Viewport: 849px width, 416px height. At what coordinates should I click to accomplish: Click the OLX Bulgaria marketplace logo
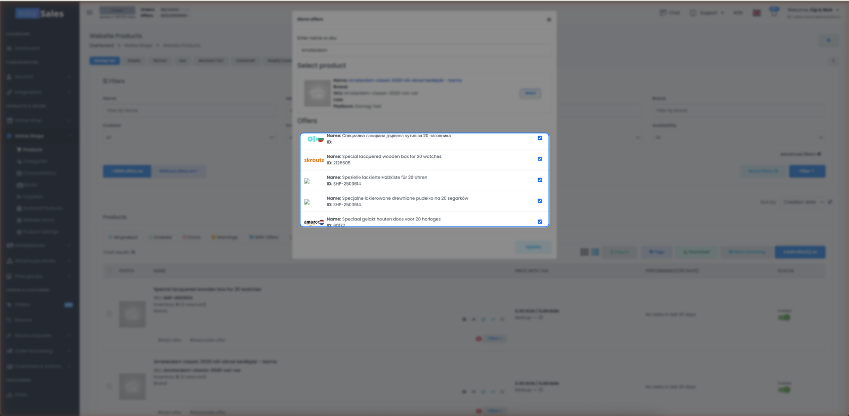[315, 139]
